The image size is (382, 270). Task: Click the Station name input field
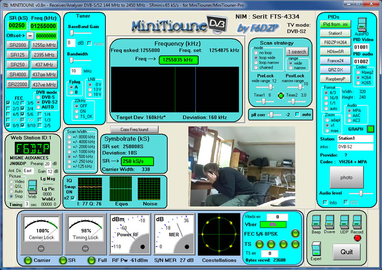pos(355,138)
